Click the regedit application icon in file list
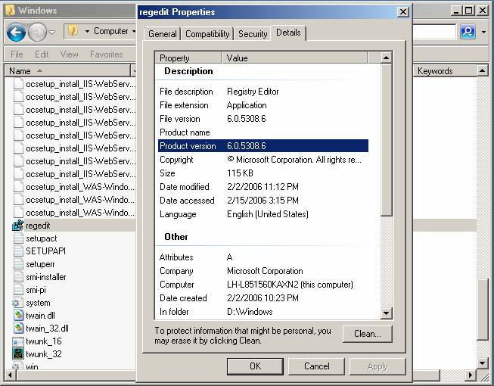Image resolution: width=494 pixels, height=386 pixels. coord(18,226)
